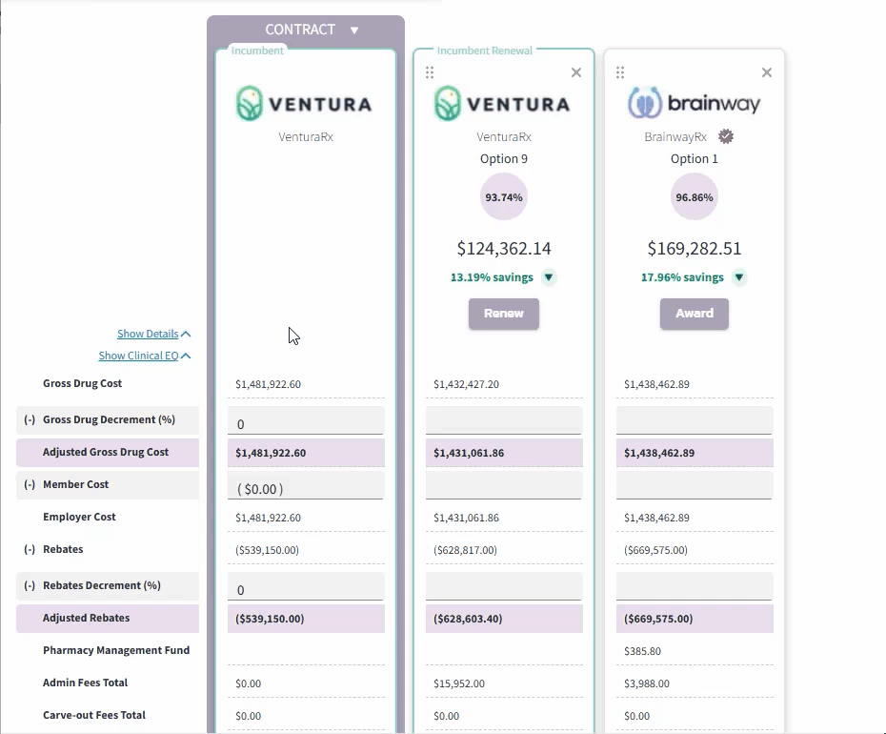Image resolution: width=886 pixels, height=734 pixels.
Task: Click Ventura logo in Incumbent column
Action: pos(304,104)
